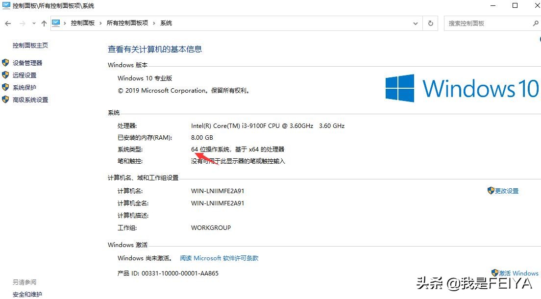Click shield icon beside 高级系统设置
The image size is (541, 299).
click(x=5, y=100)
